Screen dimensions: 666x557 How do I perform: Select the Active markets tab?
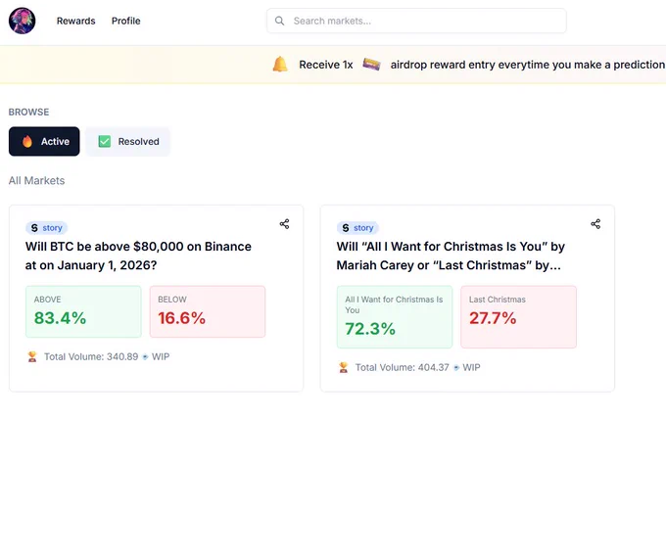point(44,141)
